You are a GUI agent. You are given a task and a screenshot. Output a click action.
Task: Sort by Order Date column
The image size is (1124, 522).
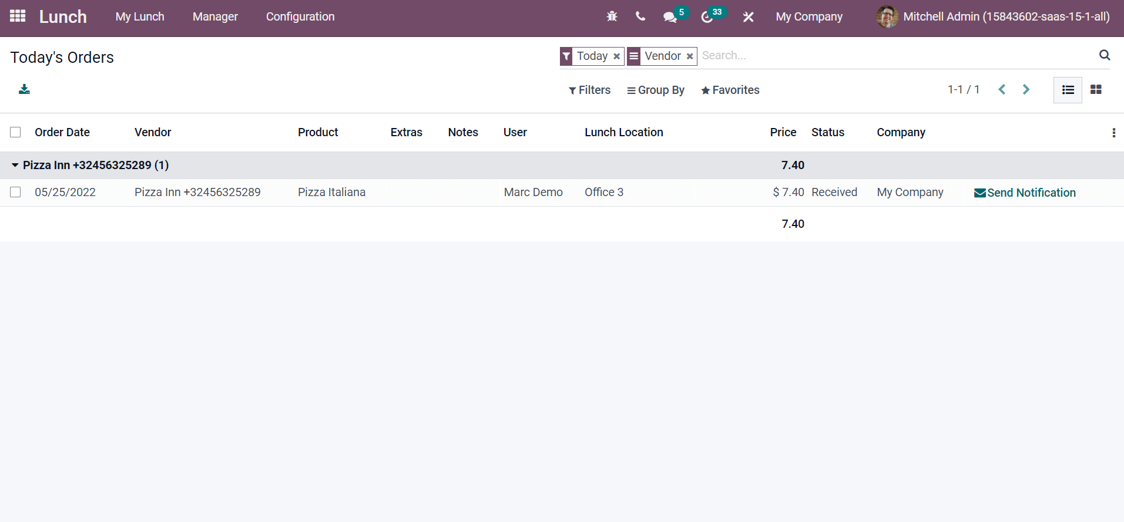pos(62,132)
